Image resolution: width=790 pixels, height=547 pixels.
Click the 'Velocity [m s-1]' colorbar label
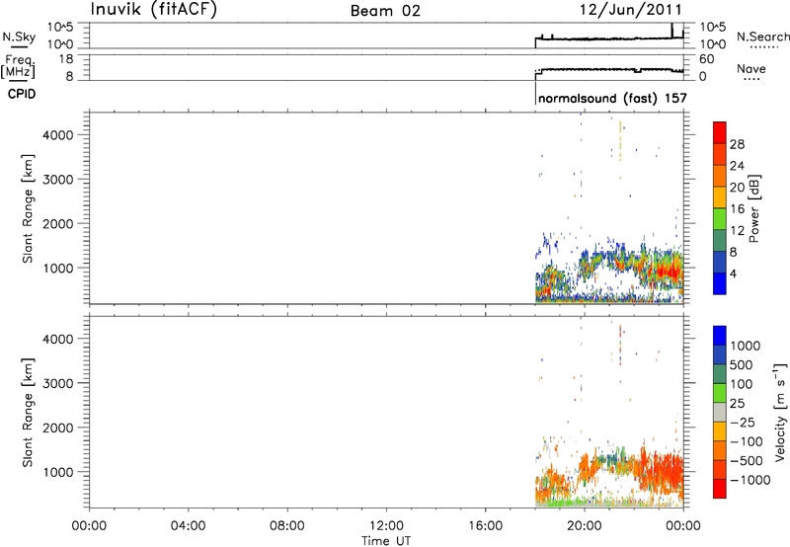[780, 412]
